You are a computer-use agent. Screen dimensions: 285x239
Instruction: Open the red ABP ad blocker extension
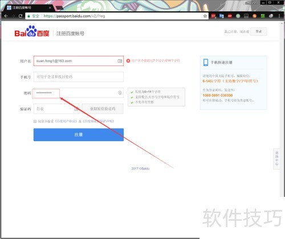[230, 16]
